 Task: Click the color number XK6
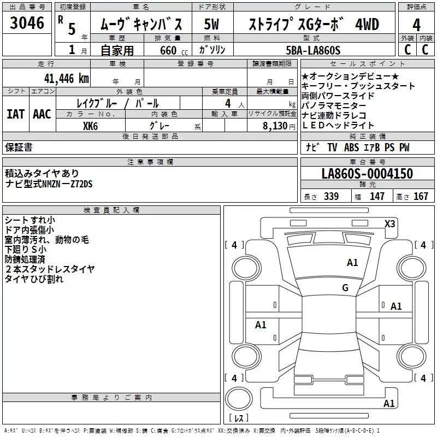(x=90, y=126)
